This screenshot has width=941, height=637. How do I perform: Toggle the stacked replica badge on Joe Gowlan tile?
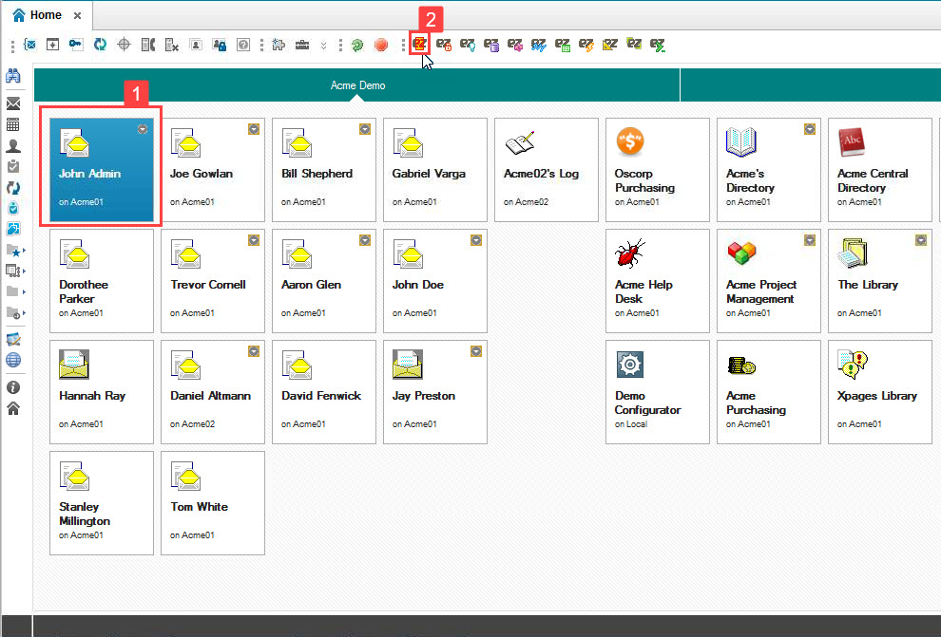point(253,131)
